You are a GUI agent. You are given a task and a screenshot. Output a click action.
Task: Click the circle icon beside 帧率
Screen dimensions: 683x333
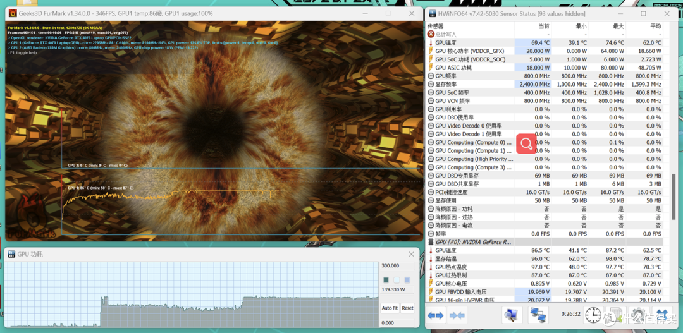click(x=431, y=234)
